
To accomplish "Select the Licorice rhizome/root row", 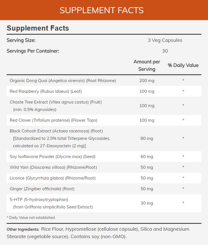I will tap(53, 178).
